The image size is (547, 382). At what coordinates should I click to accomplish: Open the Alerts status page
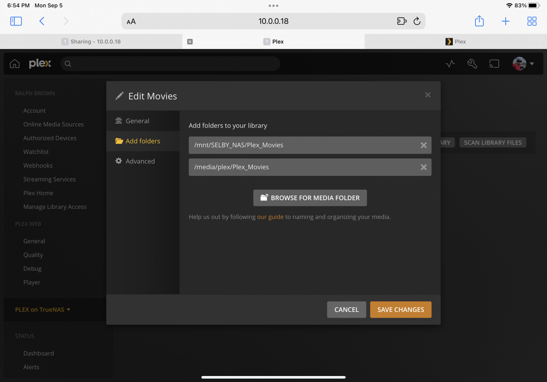click(x=31, y=367)
